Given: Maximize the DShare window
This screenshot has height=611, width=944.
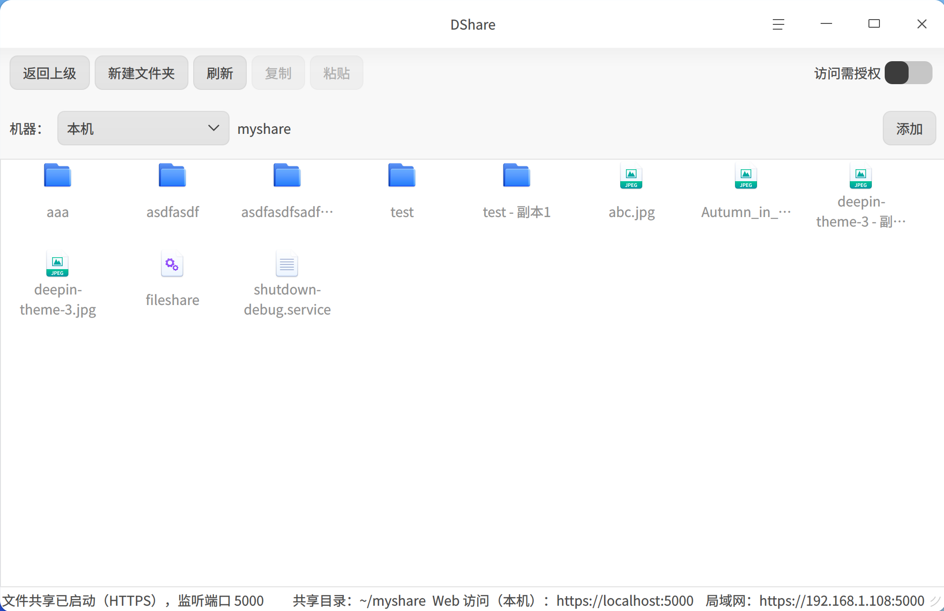Looking at the screenshot, I should pos(874,24).
